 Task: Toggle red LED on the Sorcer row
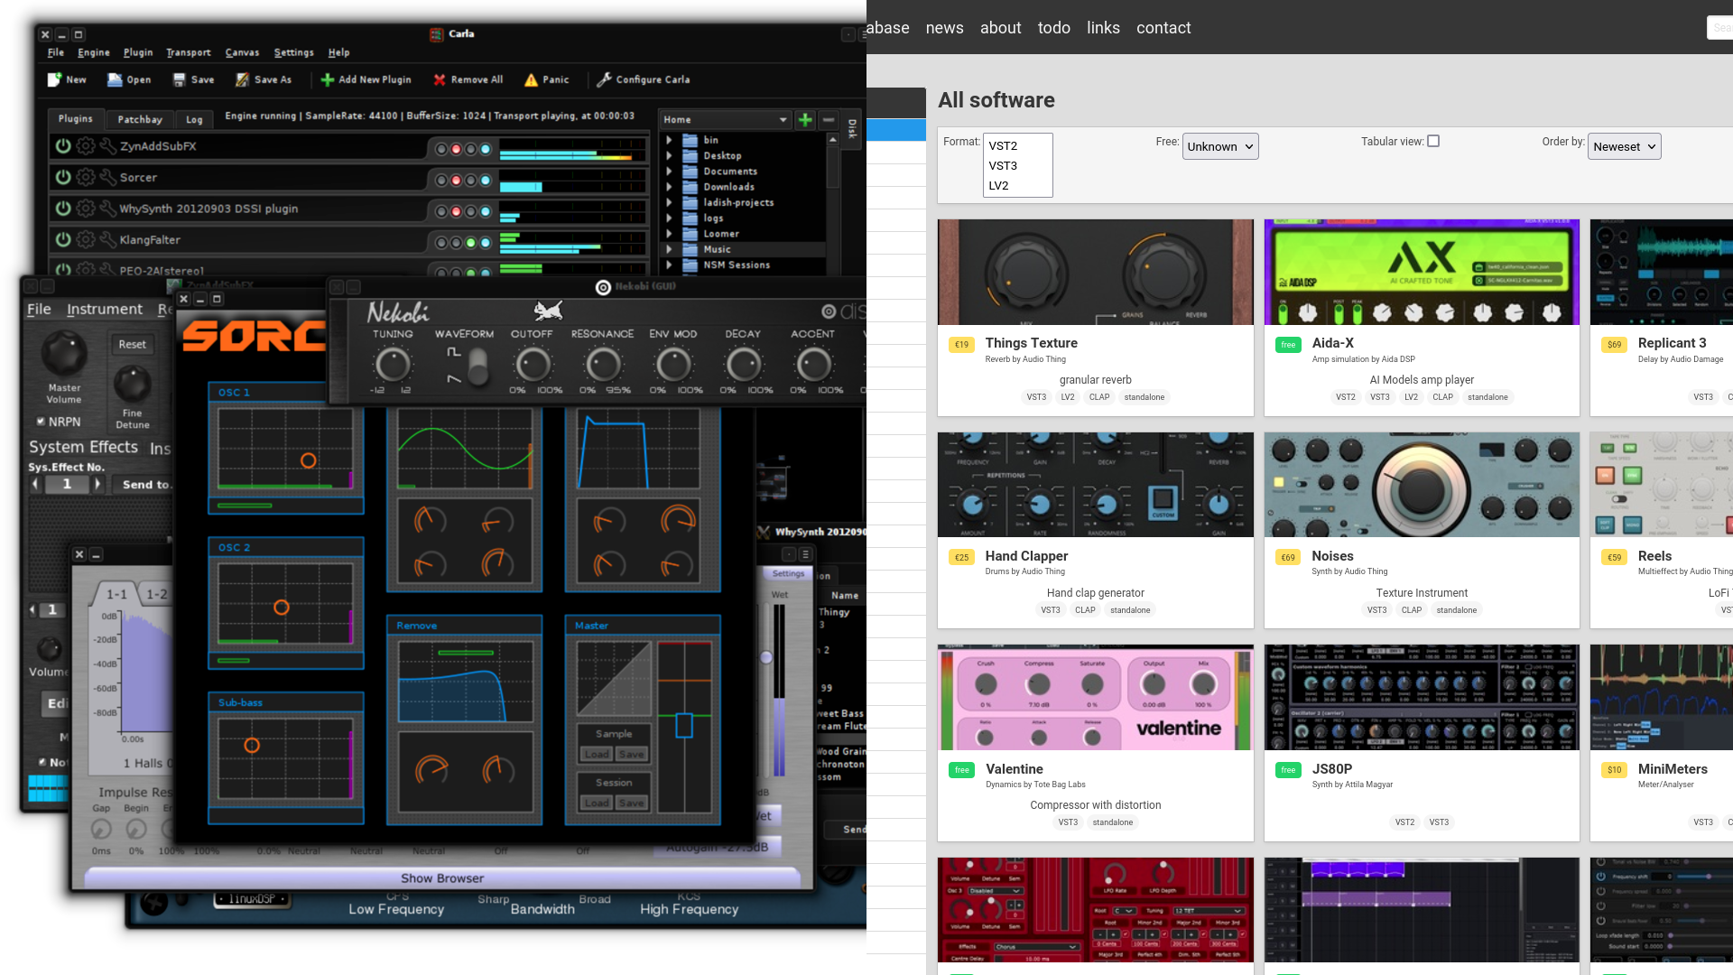coord(456,181)
